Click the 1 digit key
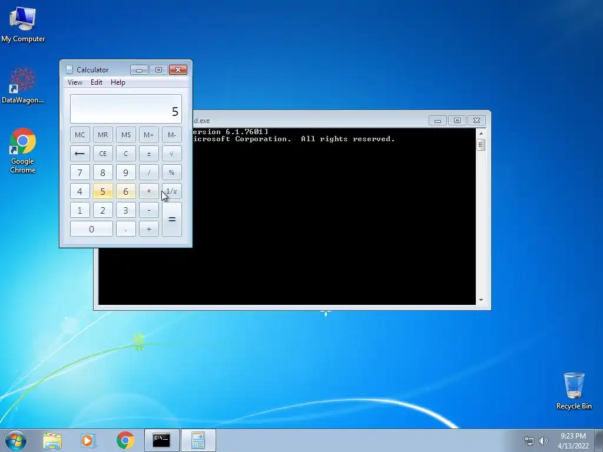The height and width of the screenshot is (452, 603). (x=80, y=210)
